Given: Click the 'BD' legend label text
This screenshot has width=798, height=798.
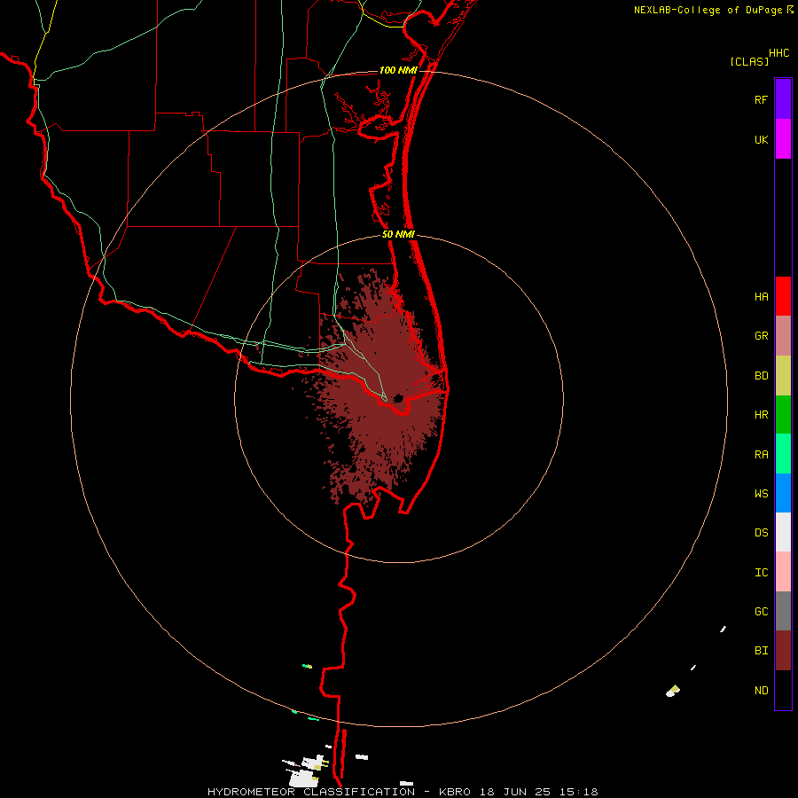Looking at the screenshot, I should (x=761, y=376).
